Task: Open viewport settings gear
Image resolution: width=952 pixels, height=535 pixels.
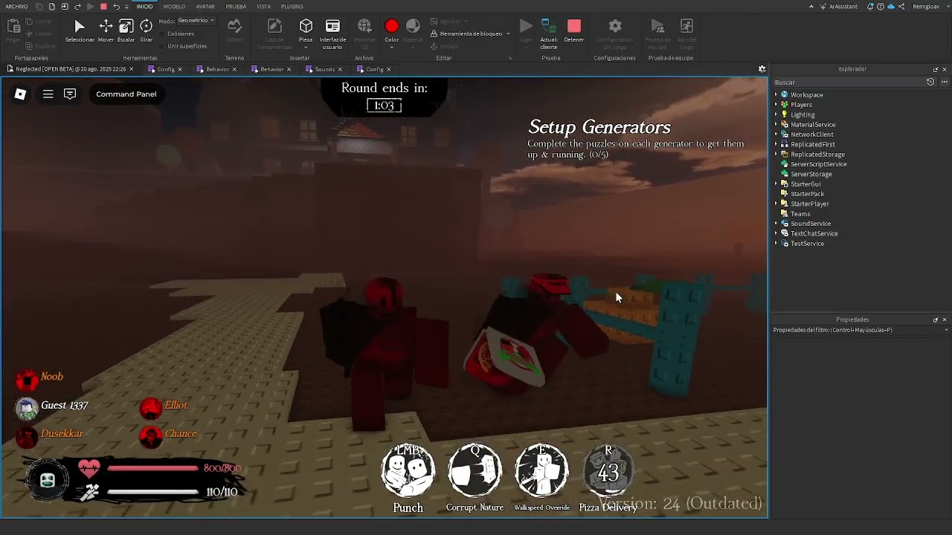Action: [762, 69]
